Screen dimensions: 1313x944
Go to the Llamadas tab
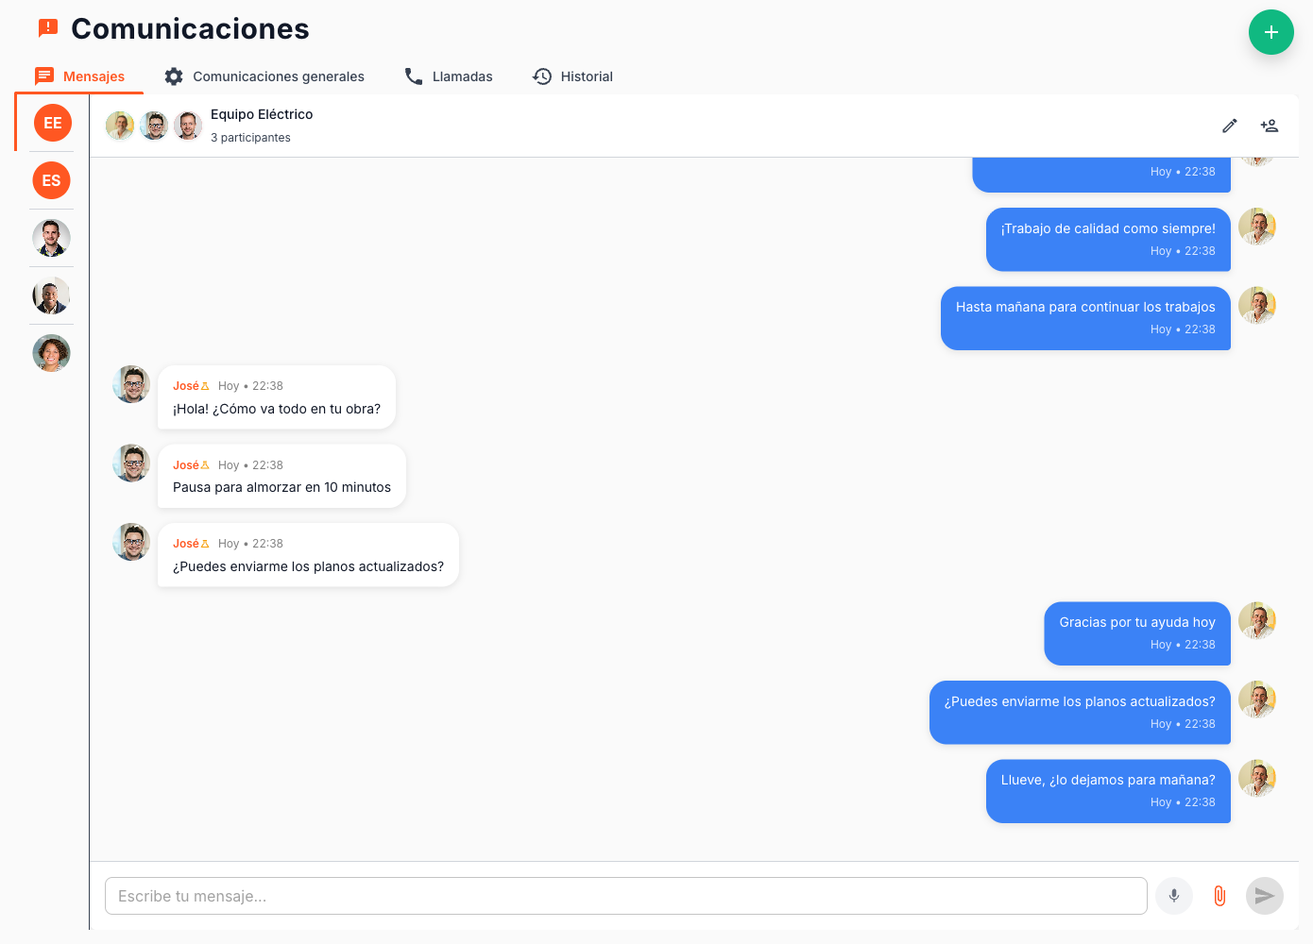point(449,76)
